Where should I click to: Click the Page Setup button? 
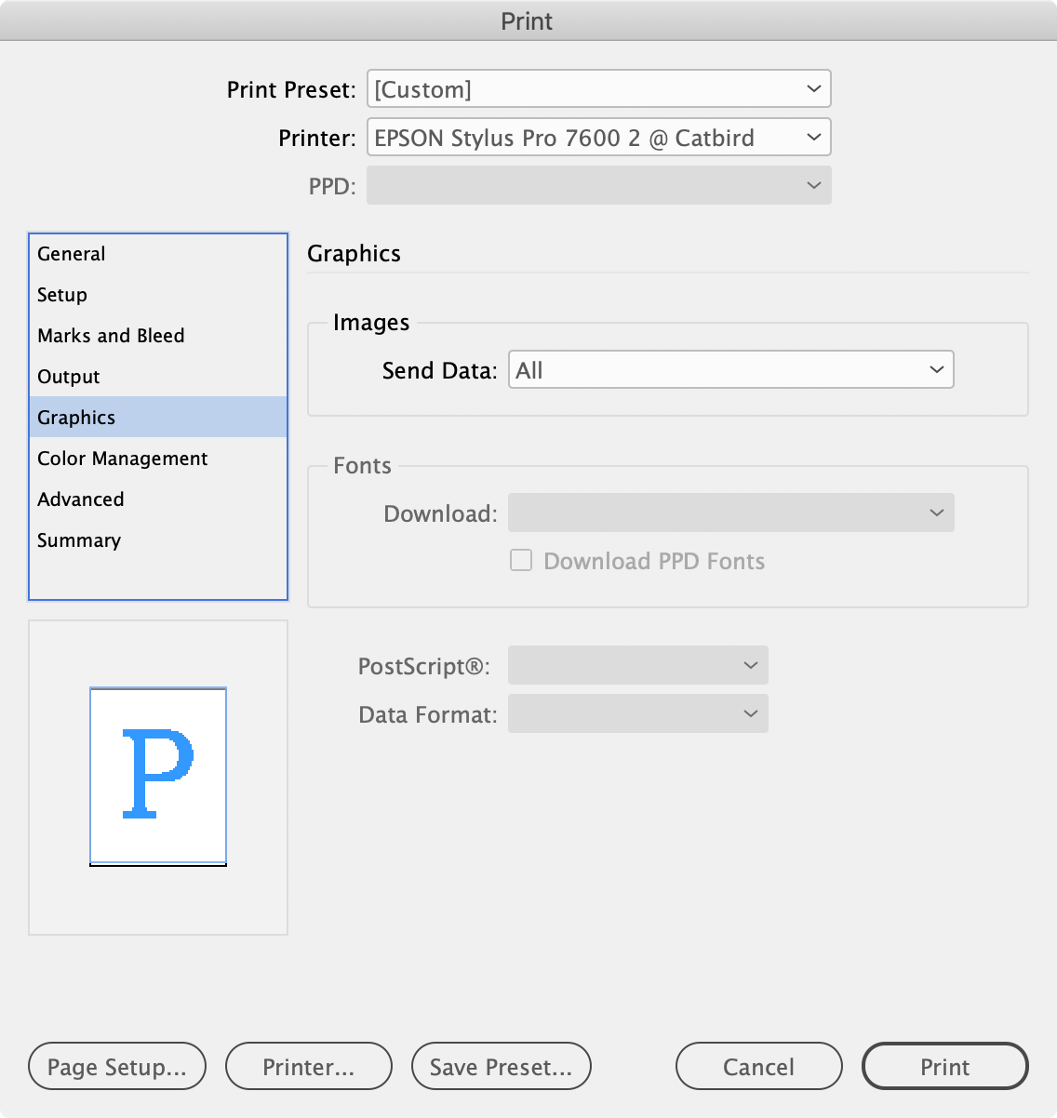pos(117,1066)
